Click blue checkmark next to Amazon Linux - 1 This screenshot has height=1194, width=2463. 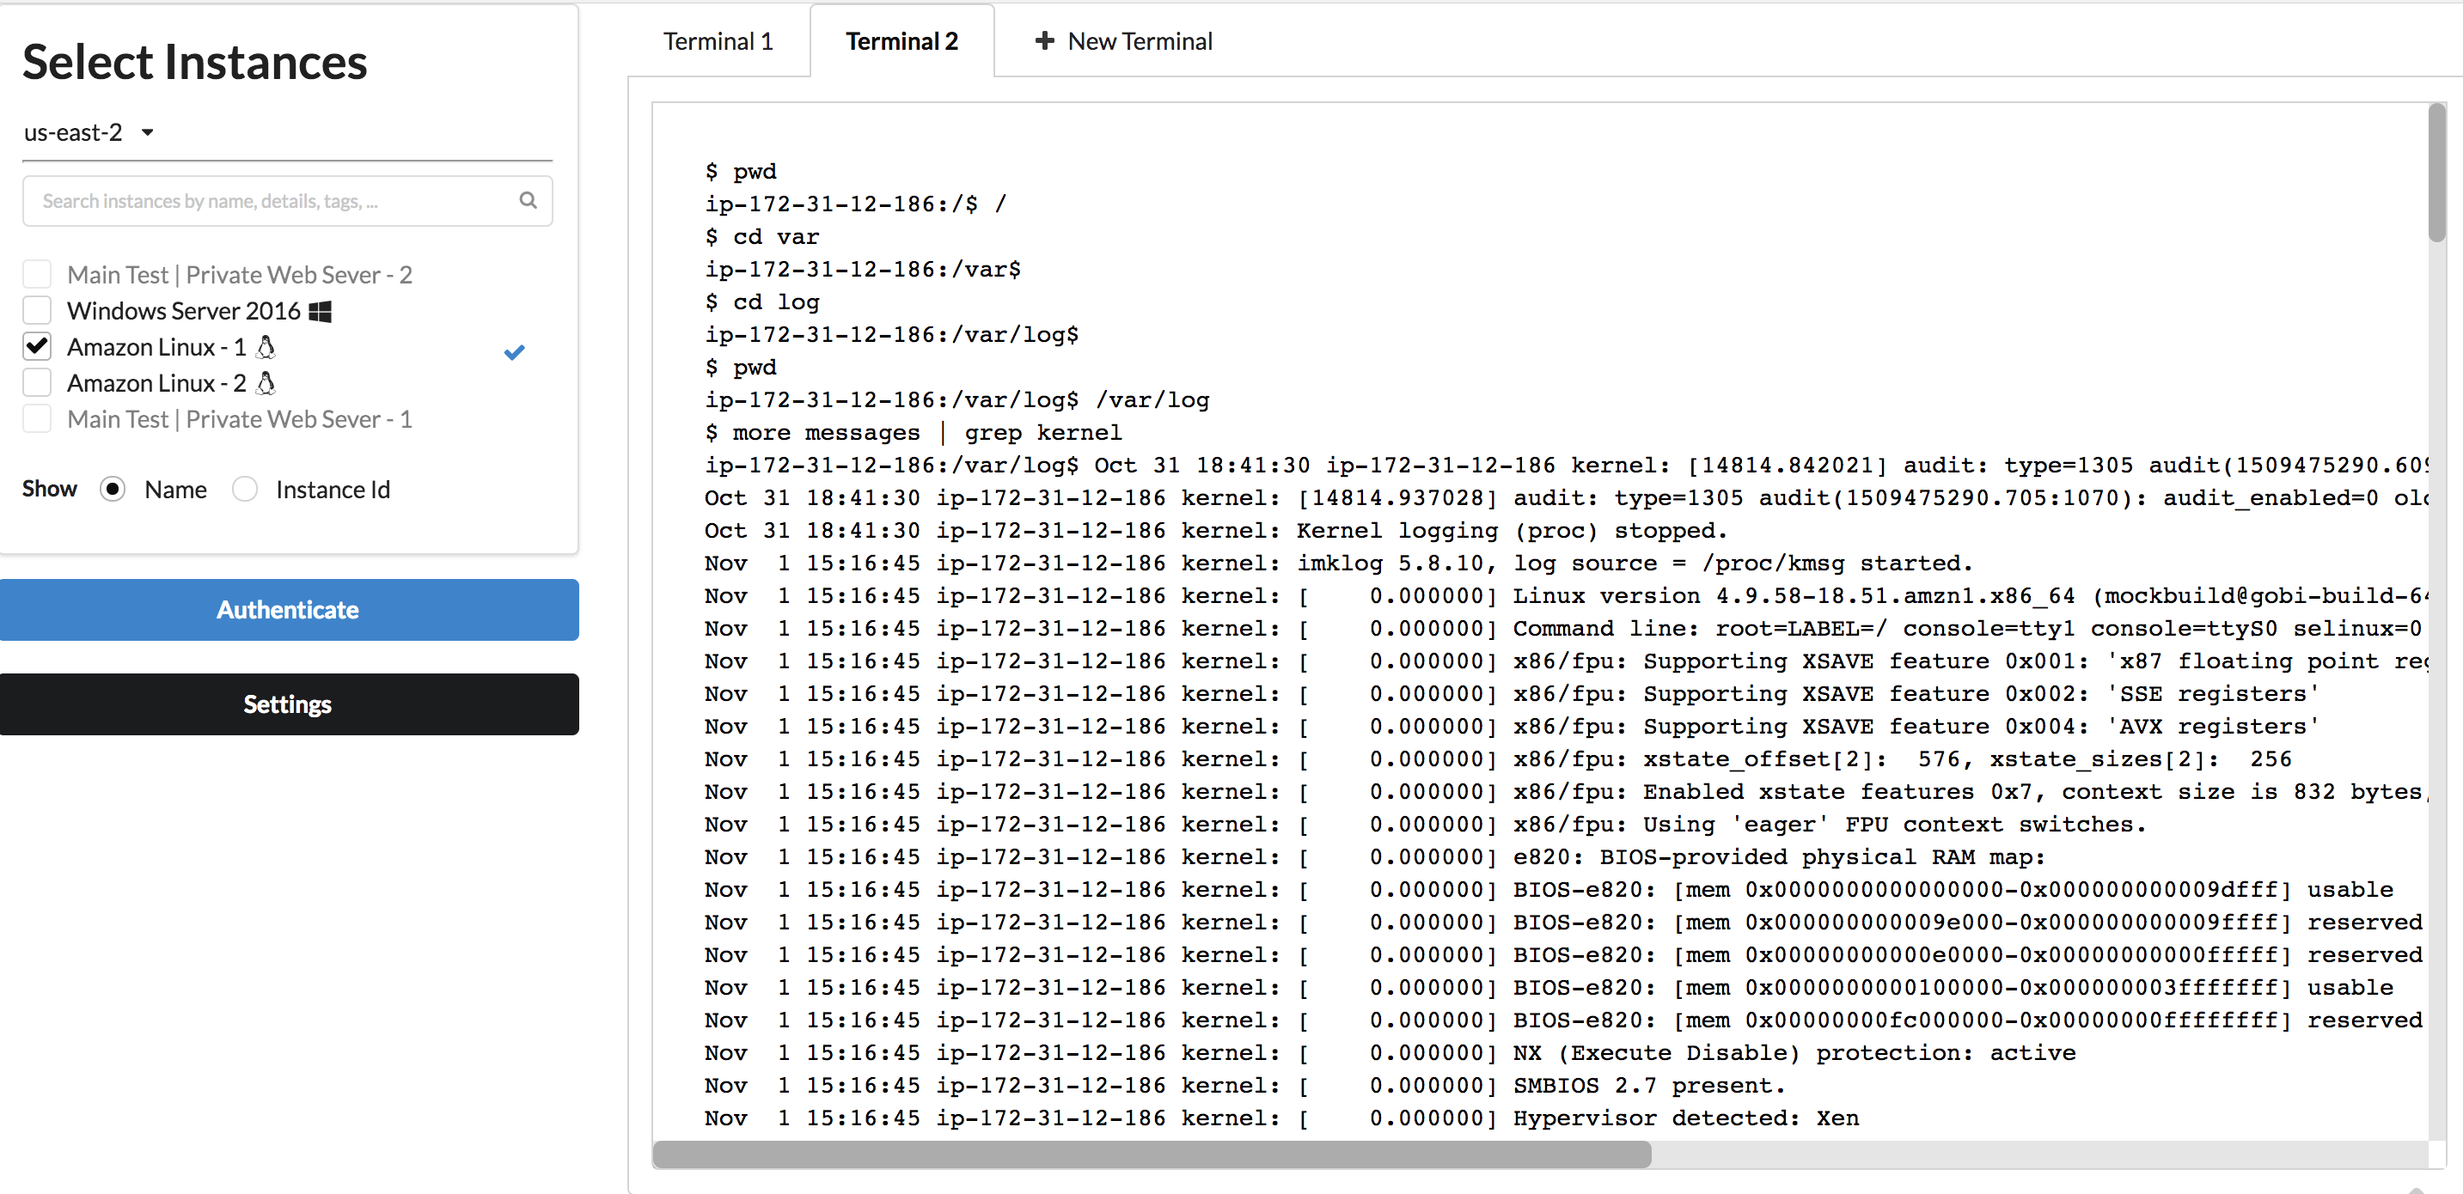(515, 353)
